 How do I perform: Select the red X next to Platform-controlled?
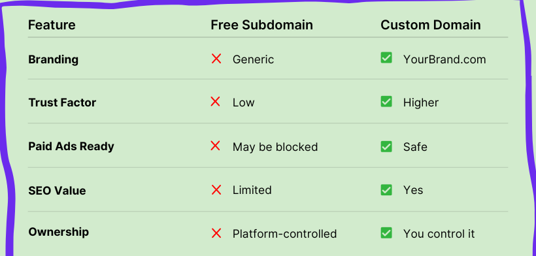[216, 234]
